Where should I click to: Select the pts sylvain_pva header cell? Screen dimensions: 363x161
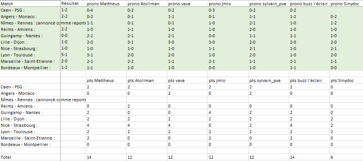tap(265, 80)
